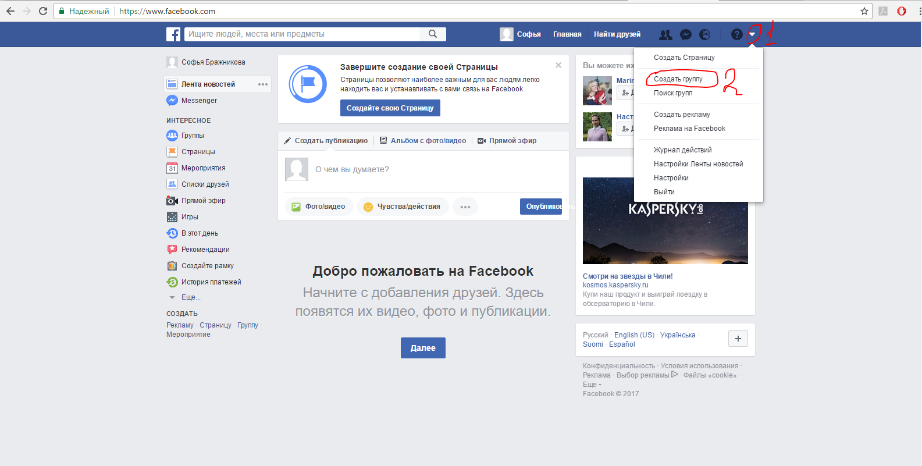Screen dimensions: 922x466
Task: Expand the footer Еще dropdown
Action: (x=592, y=385)
